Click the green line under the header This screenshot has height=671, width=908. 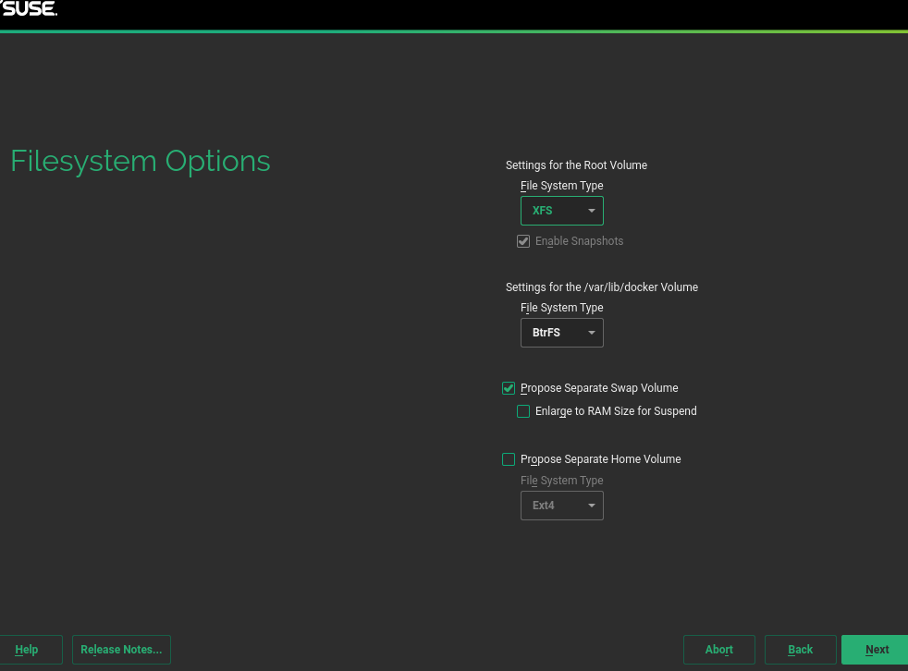pyautogui.click(x=453, y=31)
